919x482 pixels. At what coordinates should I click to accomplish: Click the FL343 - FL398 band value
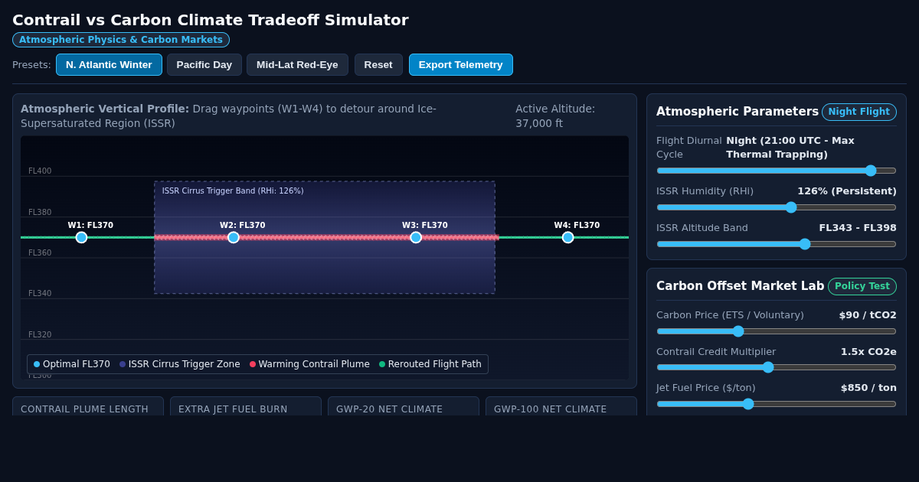click(858, 228)
